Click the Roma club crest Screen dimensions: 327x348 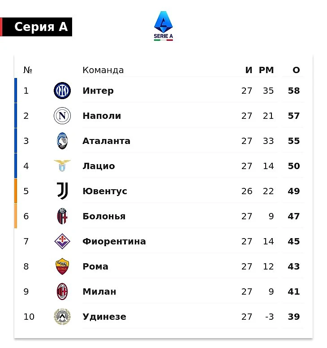tap(62, 267)
